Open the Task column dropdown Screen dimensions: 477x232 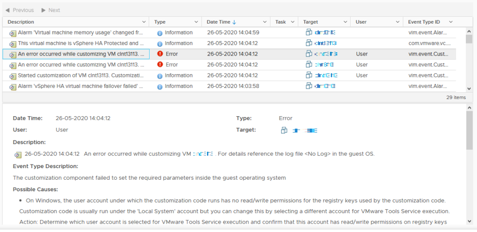(293, 22)
